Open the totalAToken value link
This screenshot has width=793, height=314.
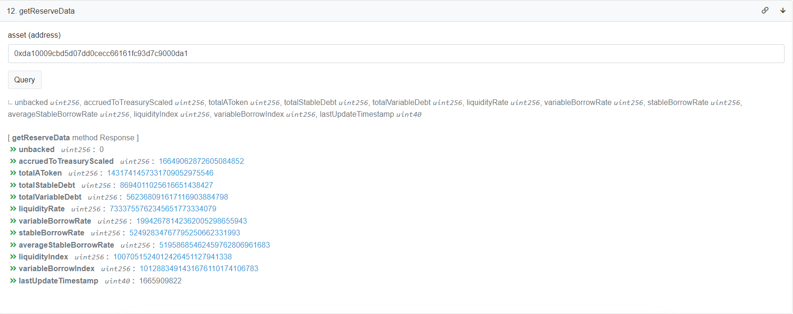click(x=160, y=173)
